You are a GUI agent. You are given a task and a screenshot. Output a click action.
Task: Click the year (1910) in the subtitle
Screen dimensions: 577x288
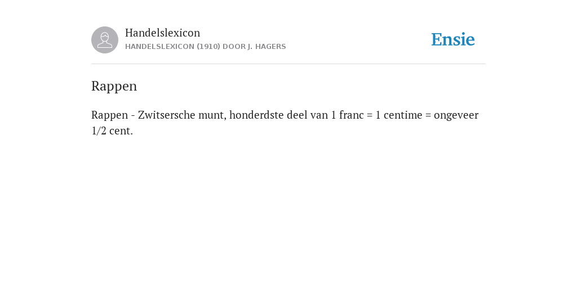pos(208,47)
